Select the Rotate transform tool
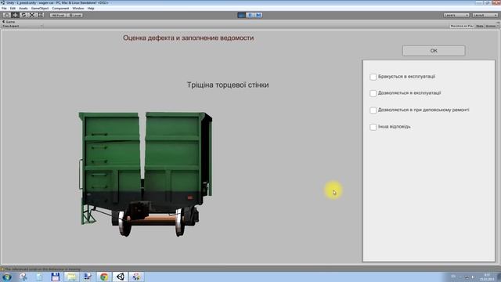Viewport: 501px width, 282px height. pos(23,15)
